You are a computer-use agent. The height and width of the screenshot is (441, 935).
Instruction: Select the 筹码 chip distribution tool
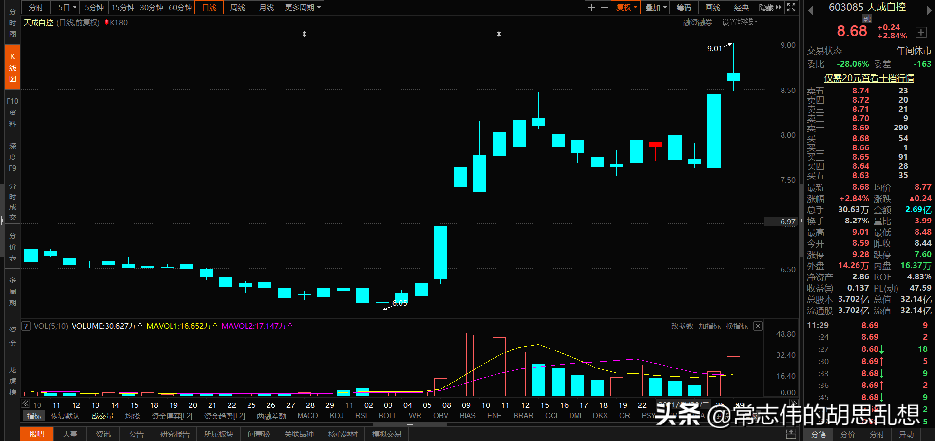(x=684, y=7)
